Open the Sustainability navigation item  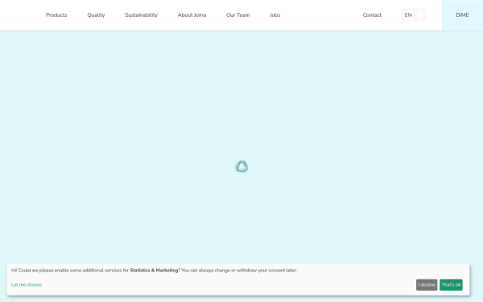click(141, 15)
